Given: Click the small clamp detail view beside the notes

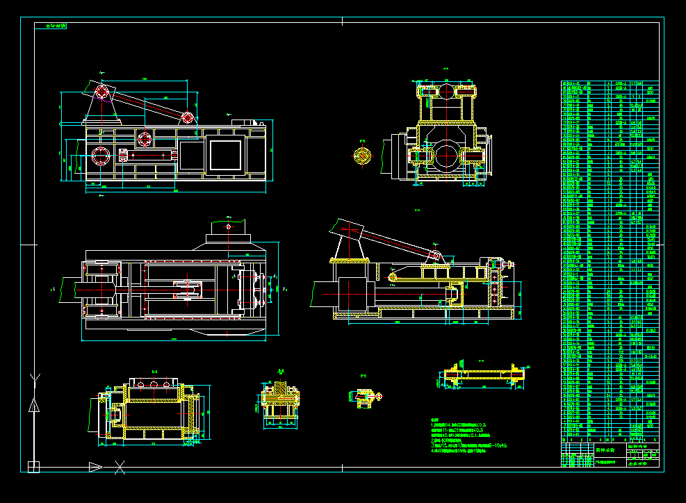Looking at the screenshot, I should click(x=365, y=397).
